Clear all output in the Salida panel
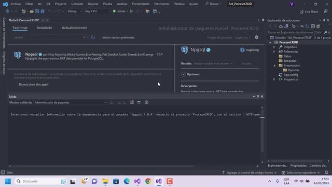This screenshot has height=187, width=332. pos(132,102)
